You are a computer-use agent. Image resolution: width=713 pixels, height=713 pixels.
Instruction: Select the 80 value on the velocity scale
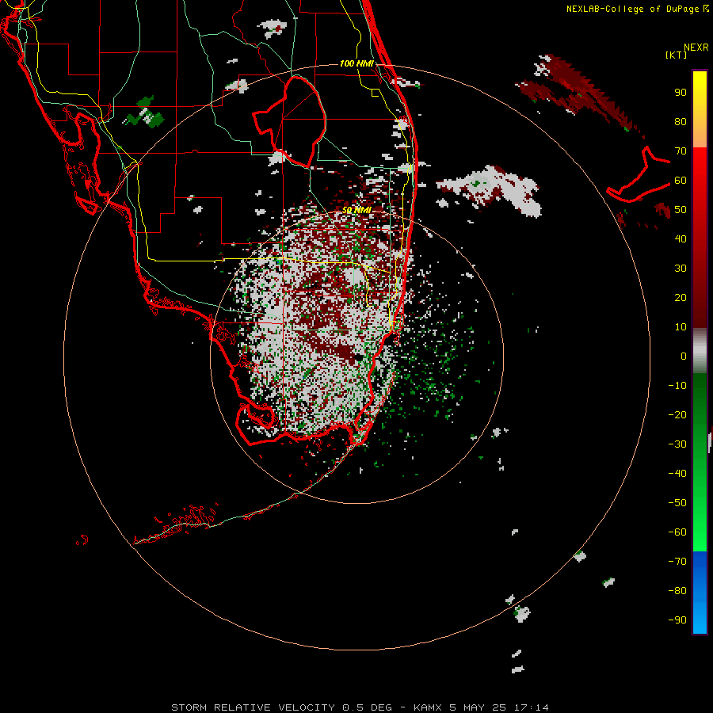click(x=681, y=122)
